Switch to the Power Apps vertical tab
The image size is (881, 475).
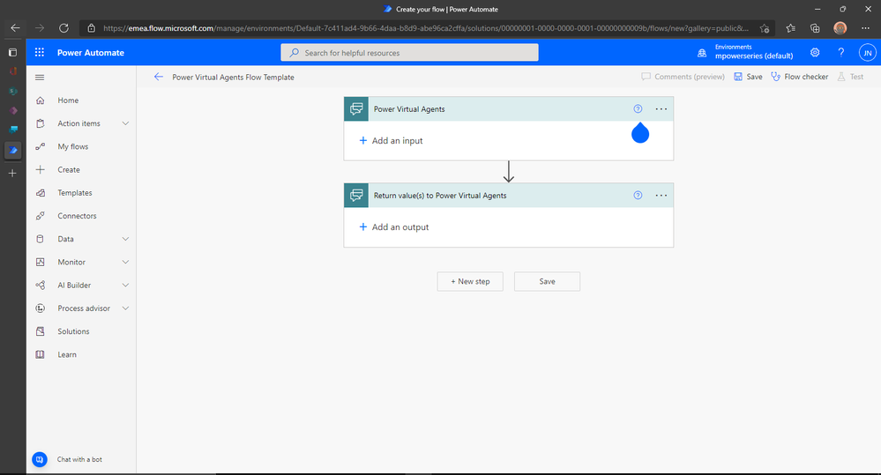pos(13,111)
